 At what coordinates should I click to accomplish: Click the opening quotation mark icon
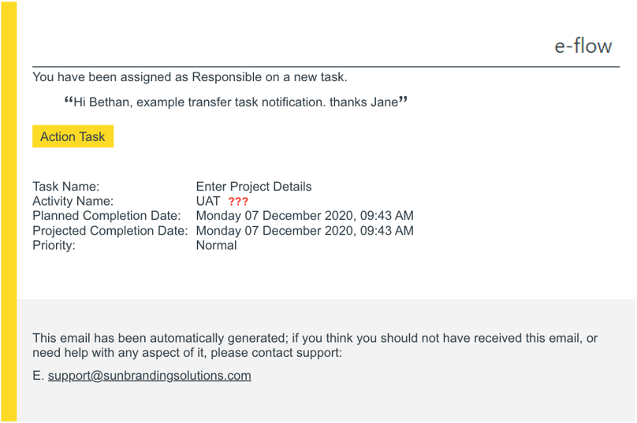pos(69,100)
